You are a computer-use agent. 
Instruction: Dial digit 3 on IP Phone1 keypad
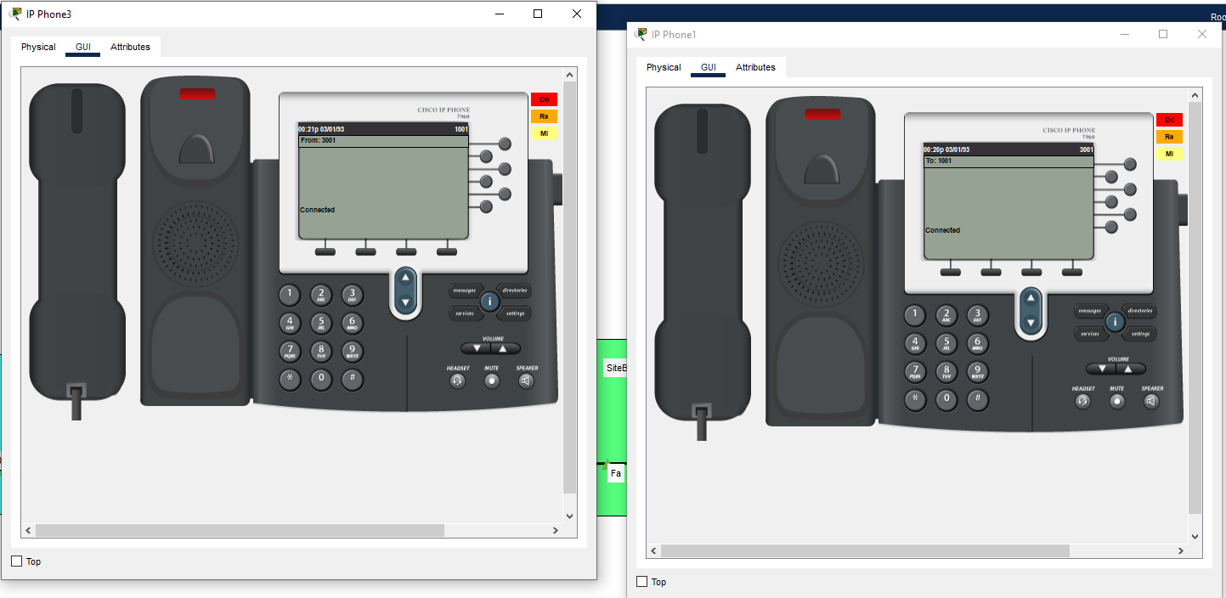point(978,315)
